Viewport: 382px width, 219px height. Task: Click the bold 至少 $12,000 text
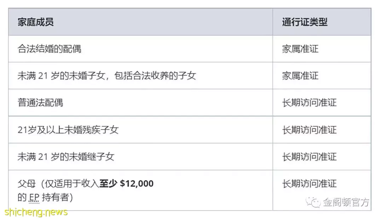126,183
